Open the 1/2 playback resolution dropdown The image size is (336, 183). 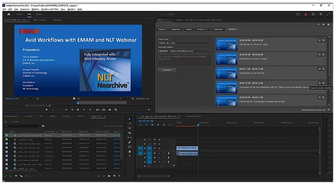click(x=124, y=99)
